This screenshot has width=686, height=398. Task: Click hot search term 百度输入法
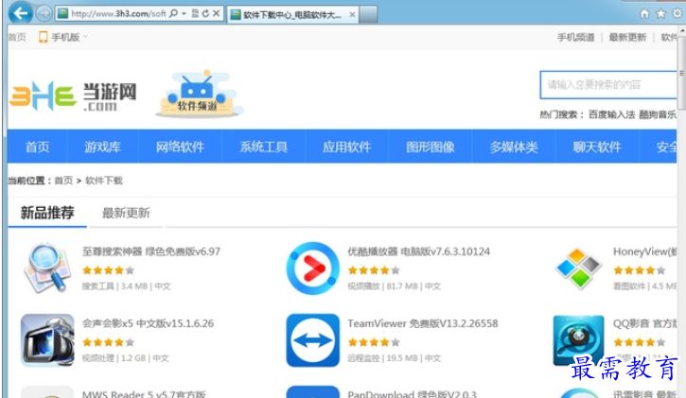pyautogui.click(x=611, y=114)
